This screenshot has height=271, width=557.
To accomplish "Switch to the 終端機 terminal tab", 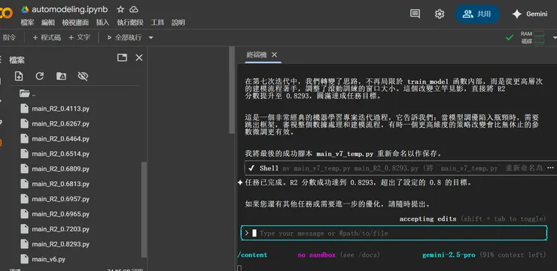I will tap(256, 55).
